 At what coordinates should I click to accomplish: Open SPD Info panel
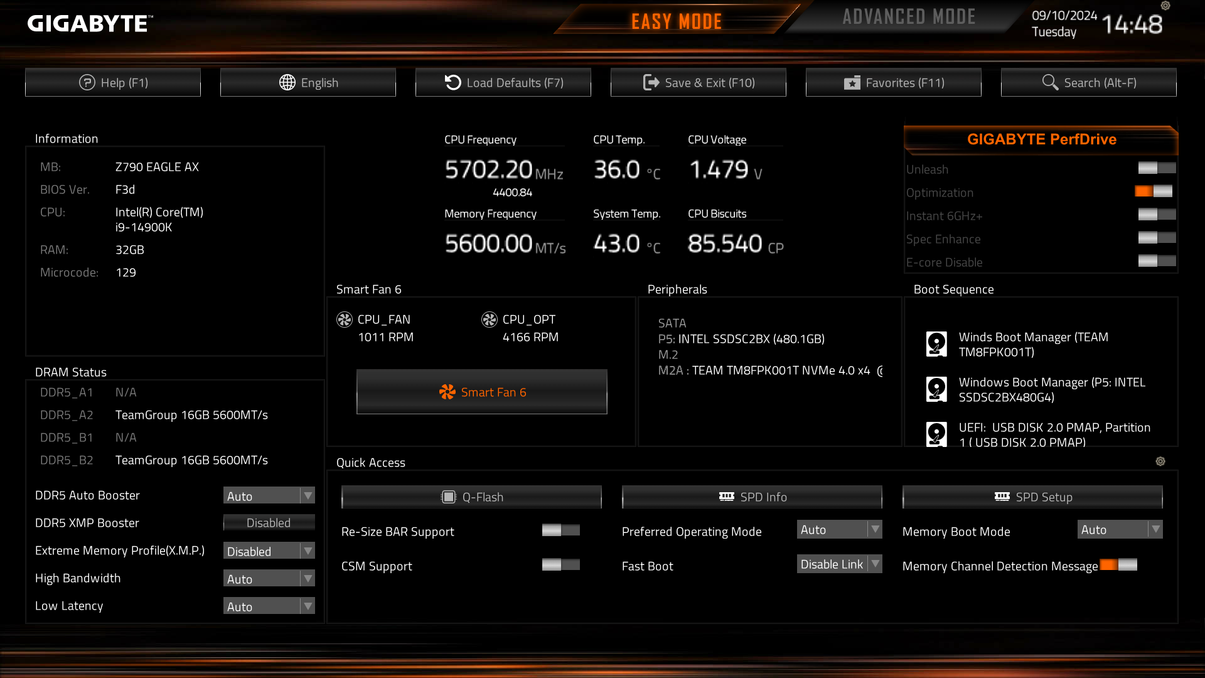tap(752, 497)
